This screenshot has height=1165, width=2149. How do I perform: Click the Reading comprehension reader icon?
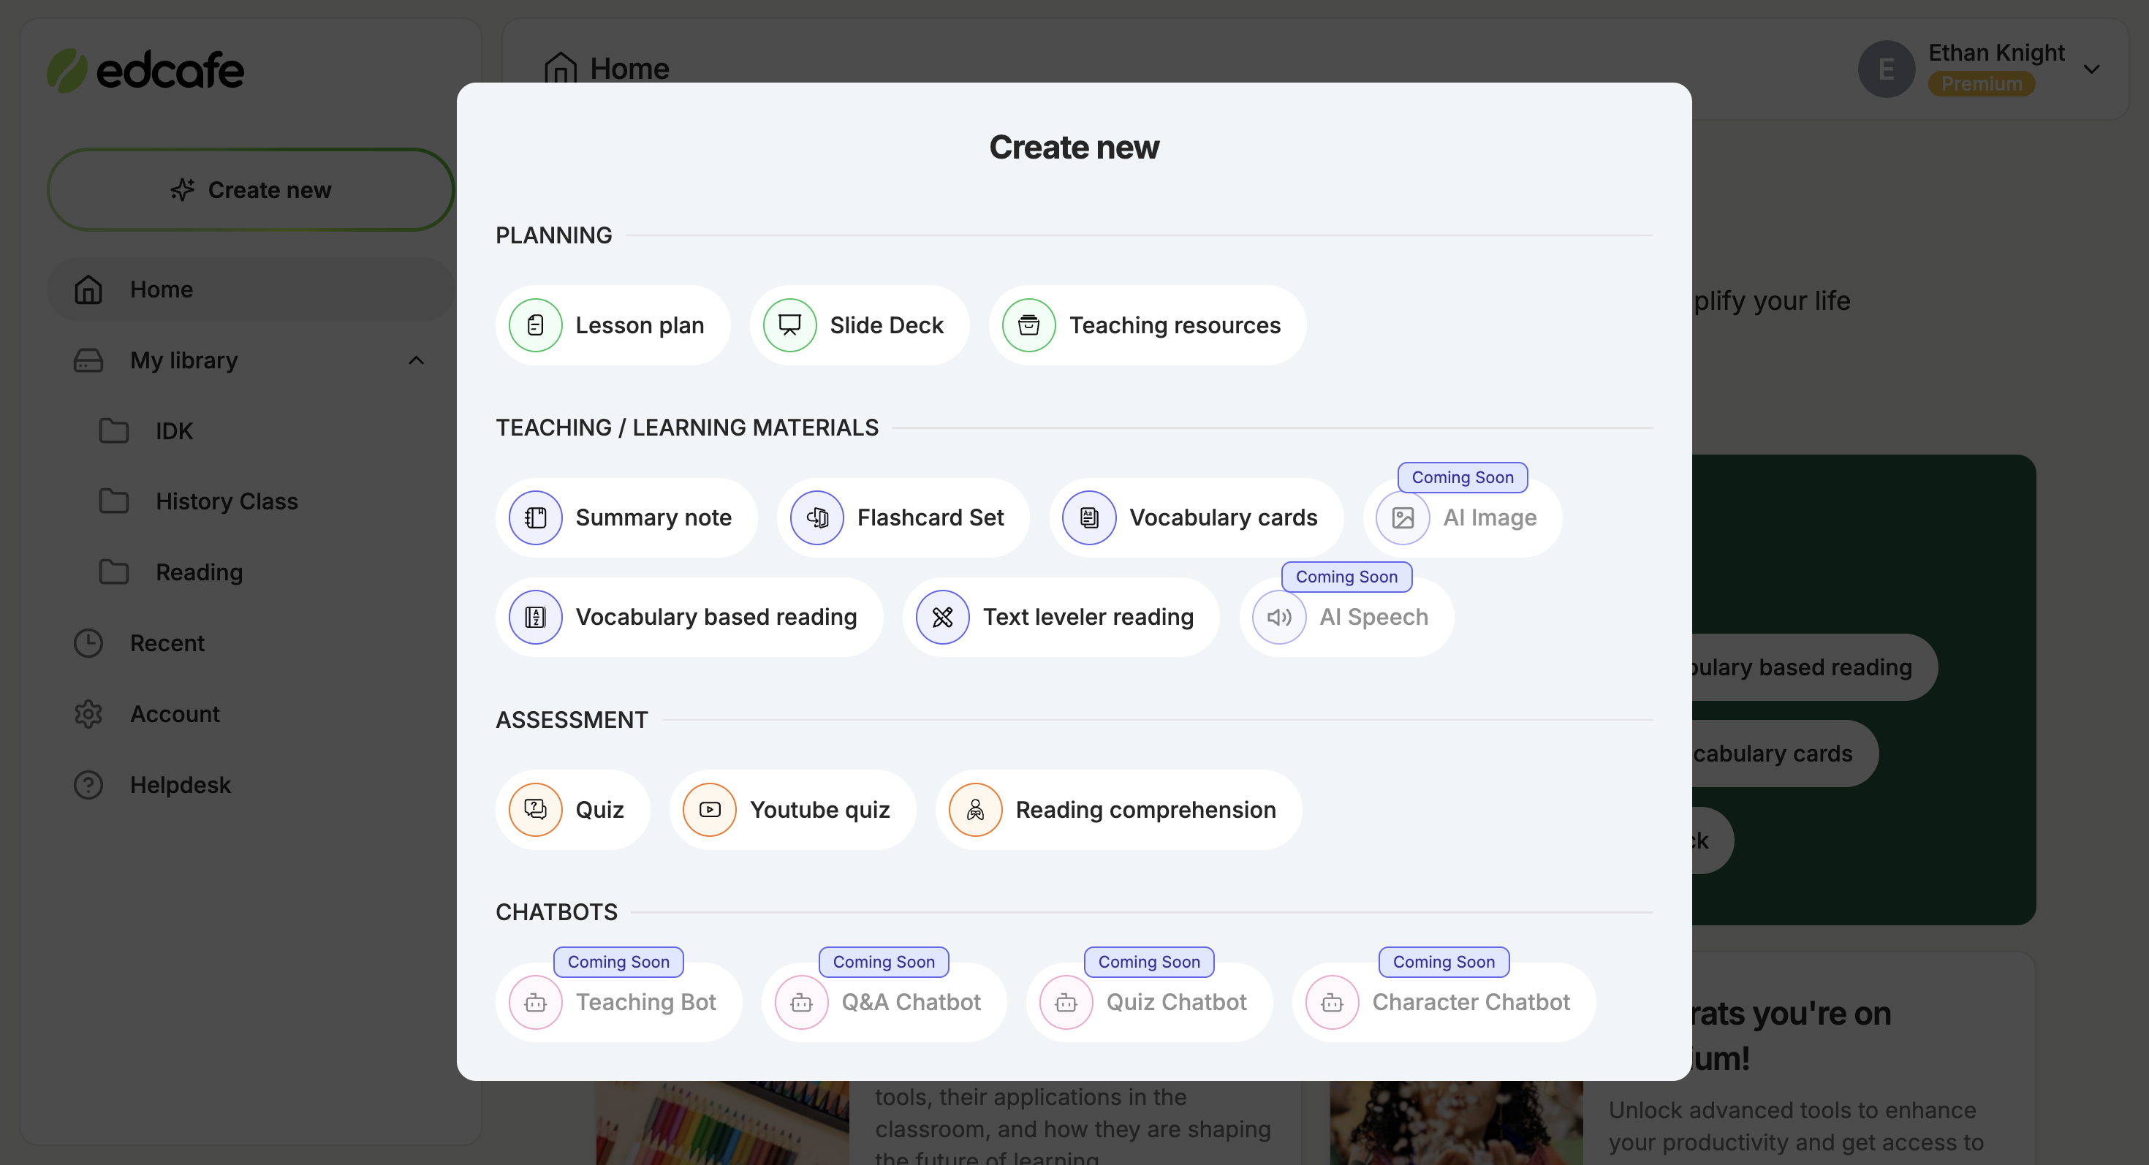point(975,810)
